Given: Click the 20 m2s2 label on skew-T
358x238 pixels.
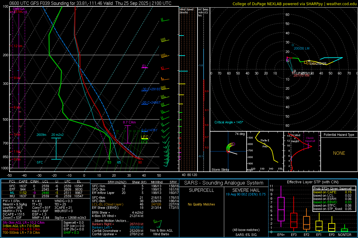Looking at the screenshot, I should (58, 135).
